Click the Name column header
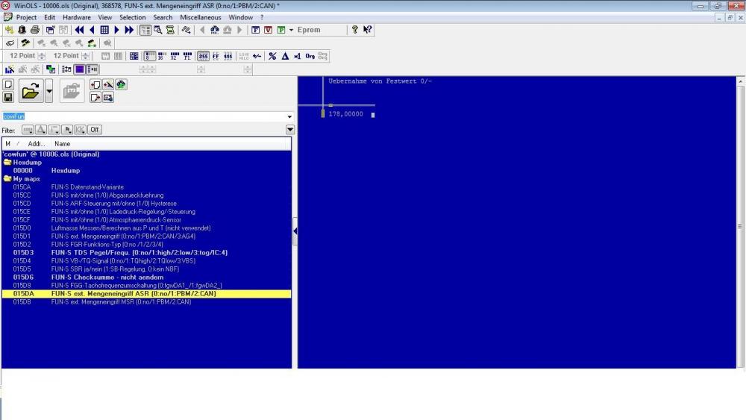The width and height of the screenshot is (746, 420). click(63, 143)
